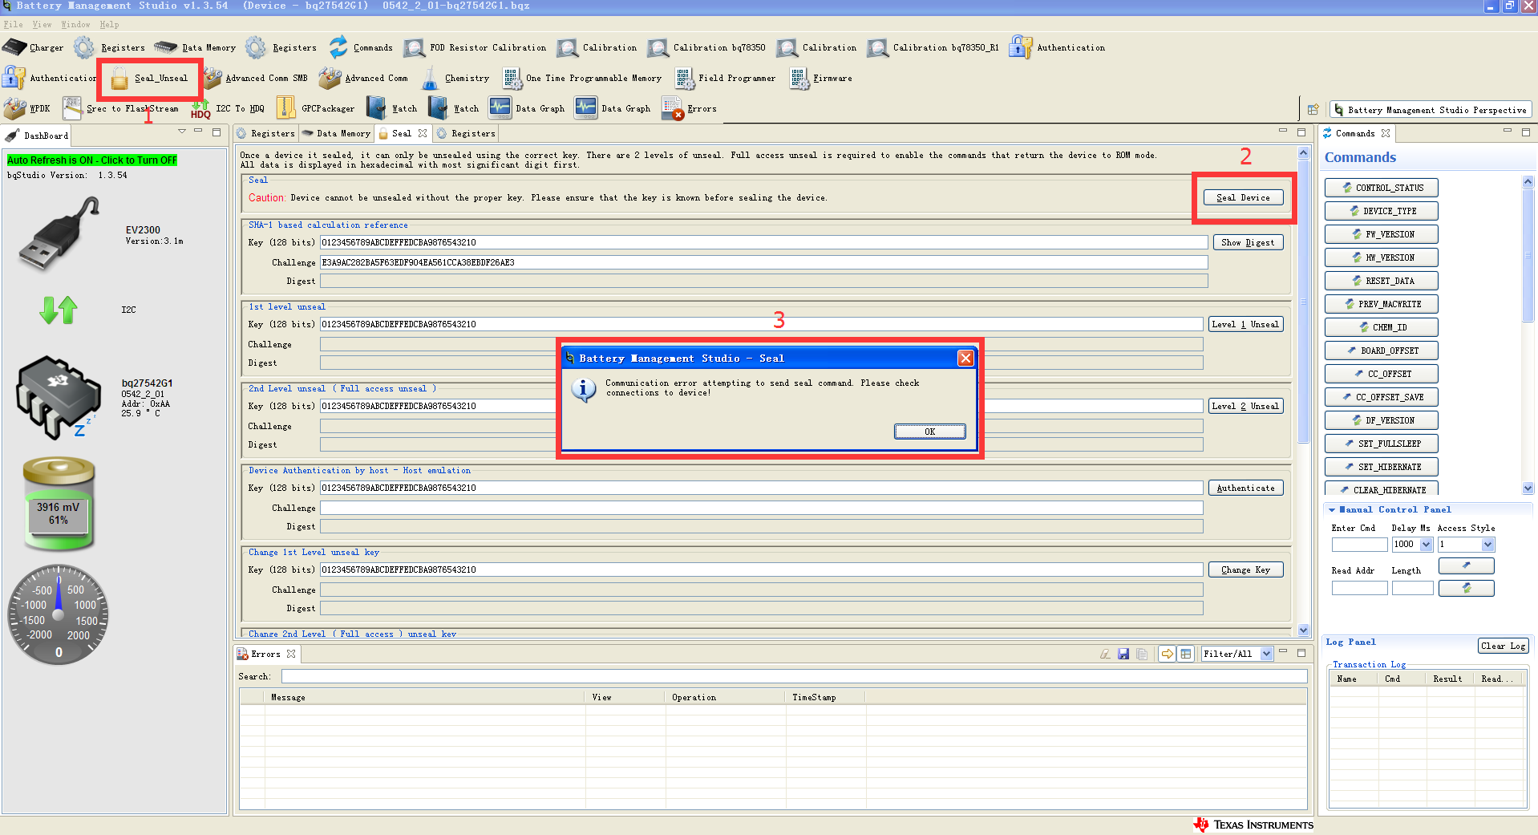Open the View menu
1538x835 pixels.
point(42,25)
